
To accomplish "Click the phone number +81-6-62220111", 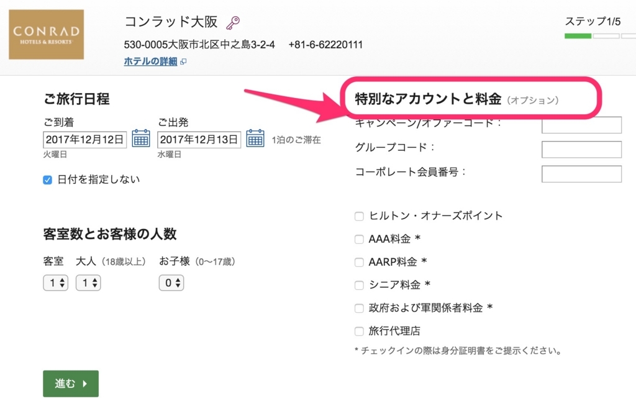I will (x=325, y=45).
